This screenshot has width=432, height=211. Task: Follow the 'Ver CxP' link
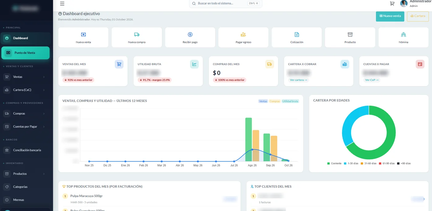(372, 80)
